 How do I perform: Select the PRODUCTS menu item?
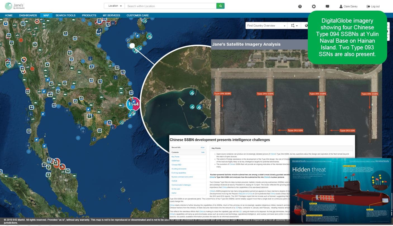point(89,15)
